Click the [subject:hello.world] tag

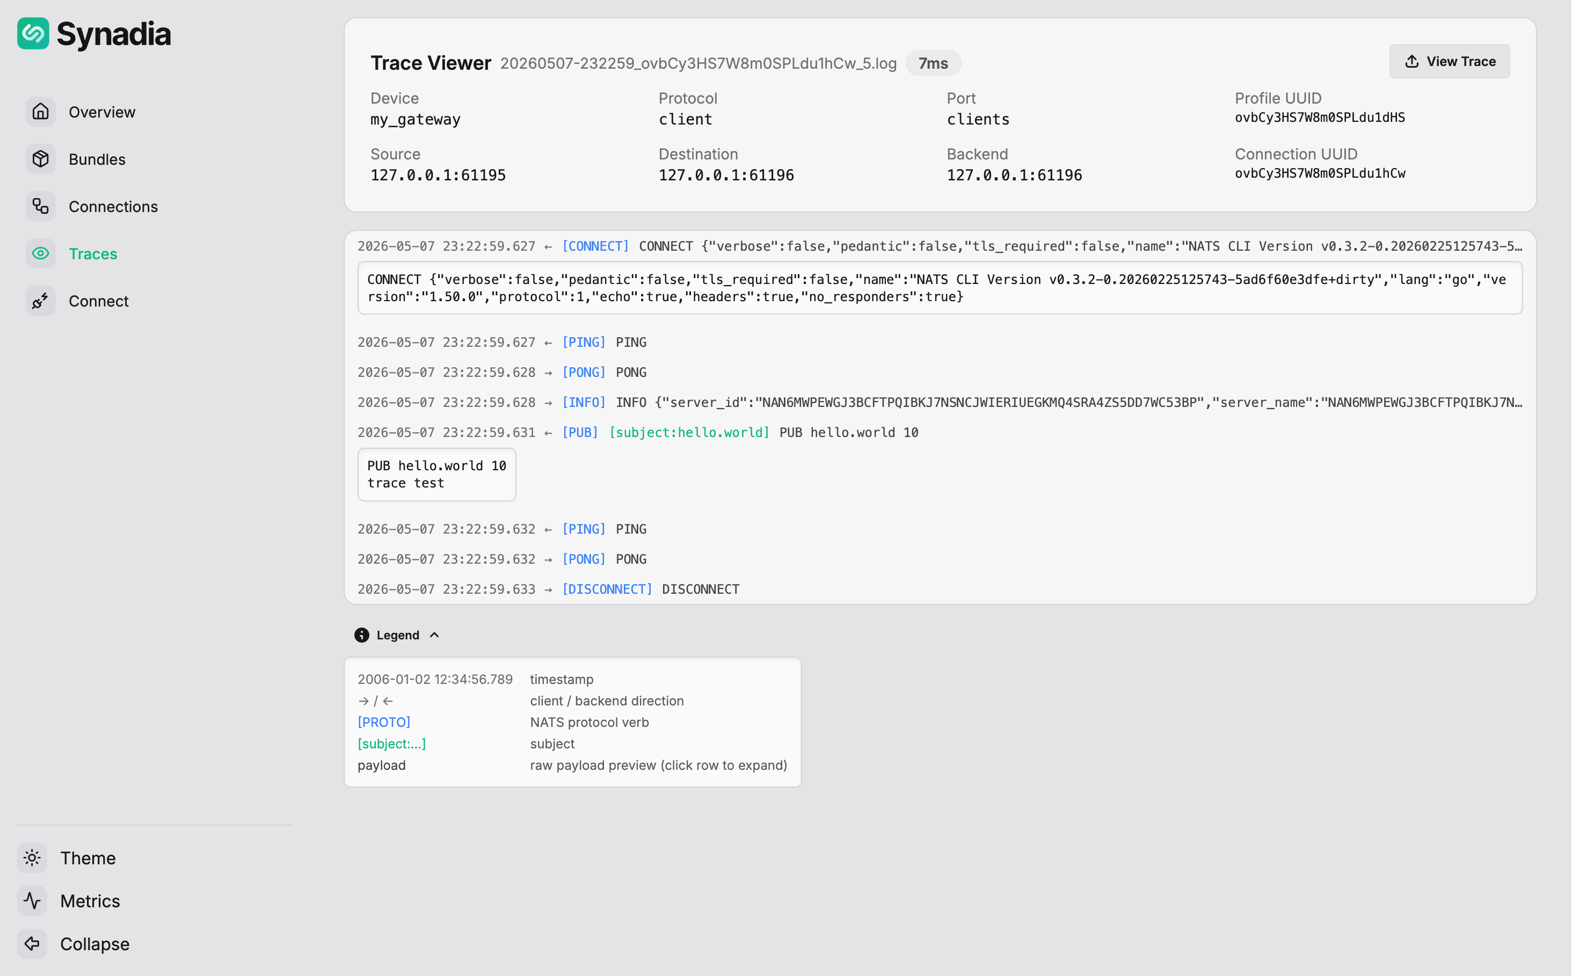pyautogui.click(x=689, y=433)
